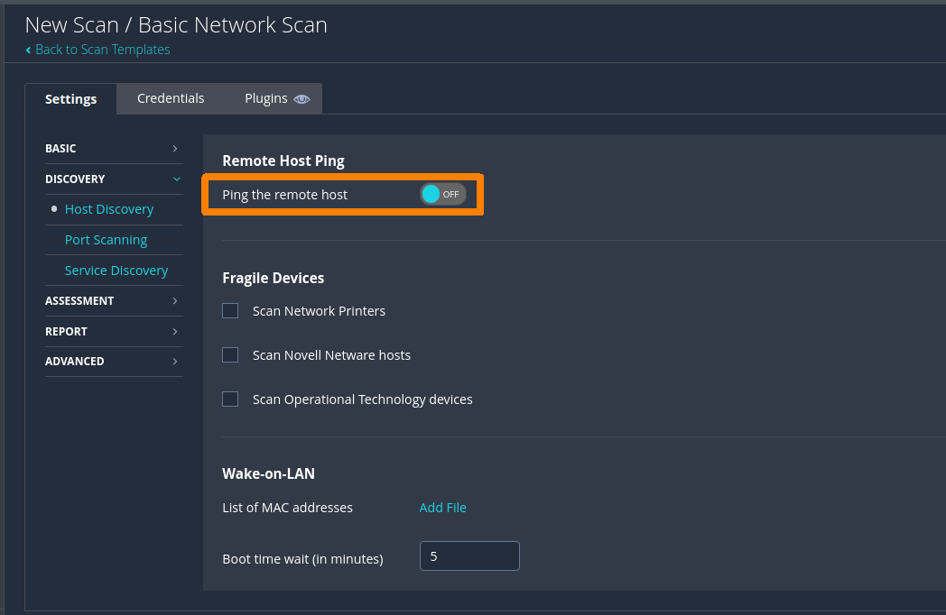Click the New Scan page title
This screenshot has height=615, width=946.
click(176, 25)
